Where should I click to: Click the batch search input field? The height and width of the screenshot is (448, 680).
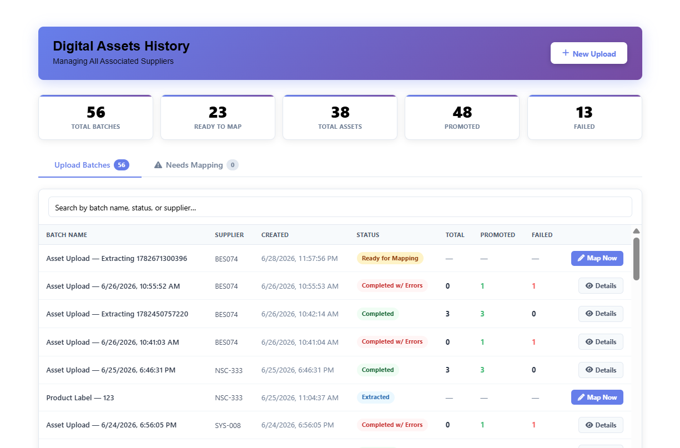pyautogui.click(x=340, y=207)
